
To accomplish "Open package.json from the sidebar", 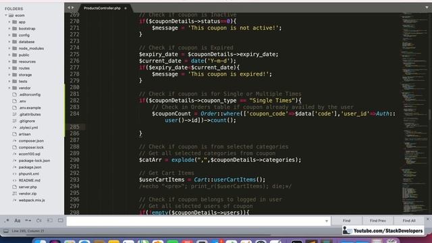I will tap(30, 167).
